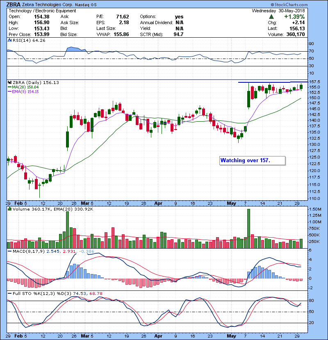Click the Annual Dividend N/A value
The height and width of the screenshot is (340, 328).
click(180, 23)
